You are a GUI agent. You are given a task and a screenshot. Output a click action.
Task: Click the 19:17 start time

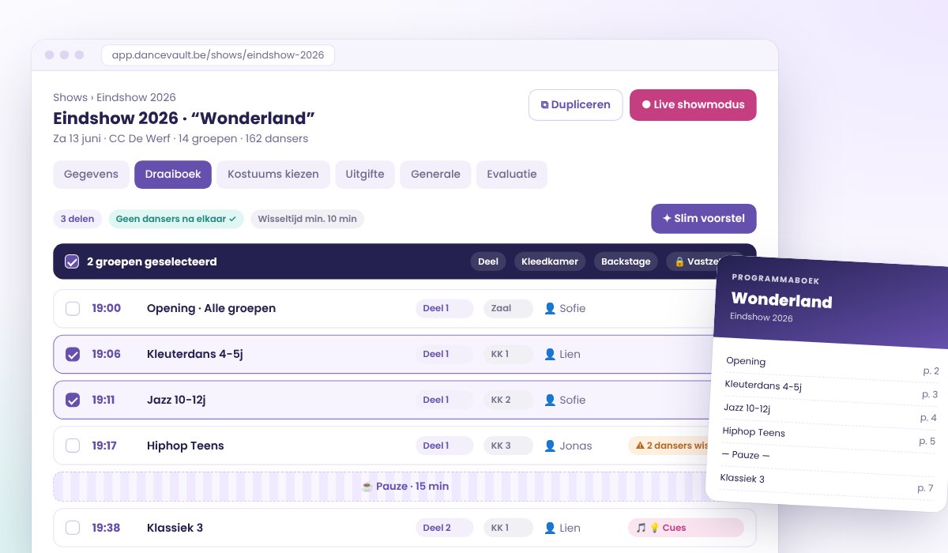point(104,446)
